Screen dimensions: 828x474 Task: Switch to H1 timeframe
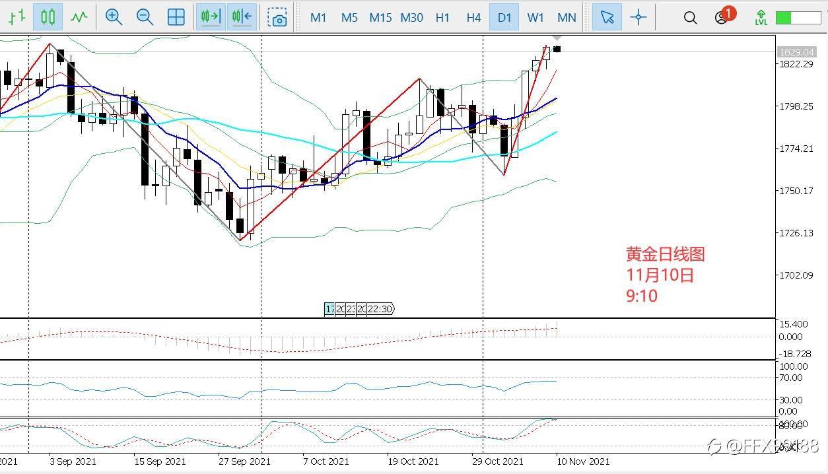click(442, 18)
